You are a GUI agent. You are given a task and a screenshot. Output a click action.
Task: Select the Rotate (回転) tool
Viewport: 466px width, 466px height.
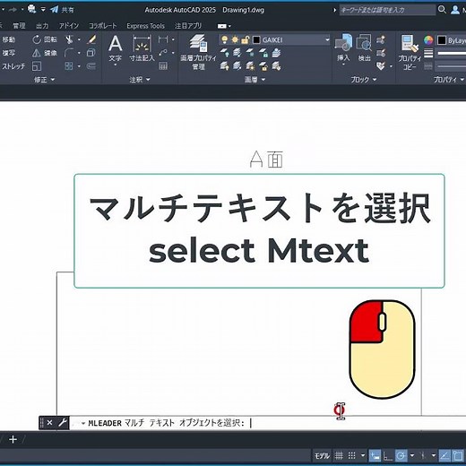(x=45, y=39)
